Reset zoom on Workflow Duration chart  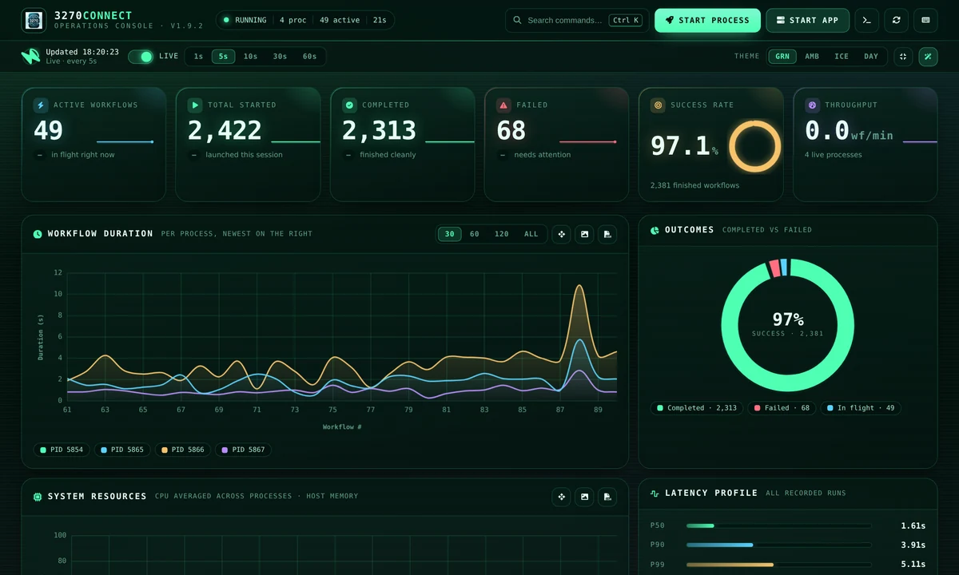[562, 234]
